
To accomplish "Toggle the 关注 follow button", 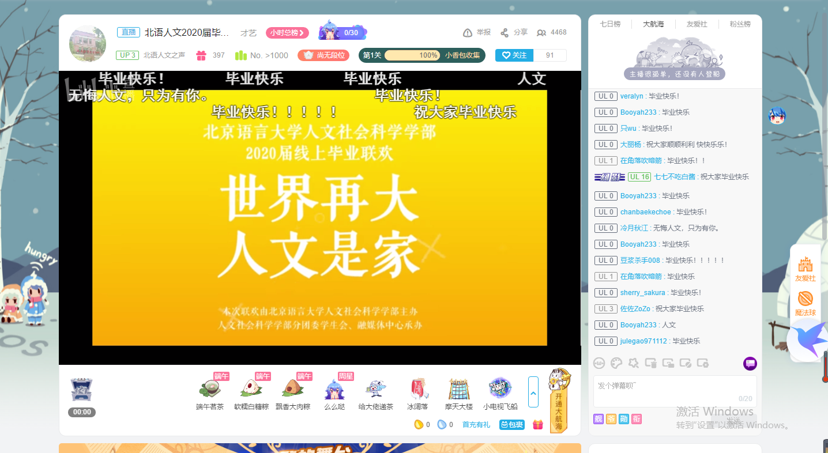I will pyautogui.click(x=514, y=55).
